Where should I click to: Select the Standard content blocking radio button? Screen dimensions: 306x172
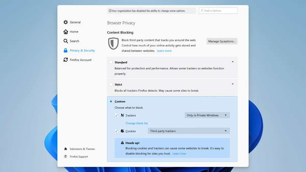[111, 62]
